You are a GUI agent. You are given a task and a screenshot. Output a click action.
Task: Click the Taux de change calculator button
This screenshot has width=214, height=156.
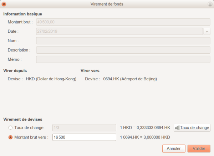(x=192, y=128)
